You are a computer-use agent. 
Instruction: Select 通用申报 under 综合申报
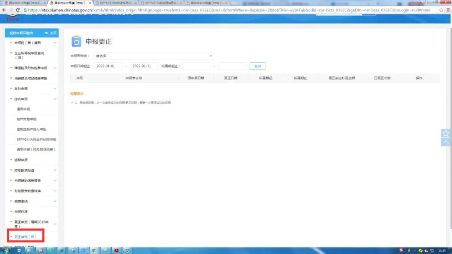(x=23, y=109)
